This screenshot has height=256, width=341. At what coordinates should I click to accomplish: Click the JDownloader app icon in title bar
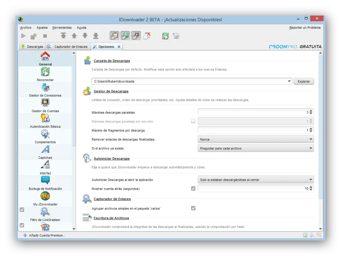tap(21, 19)
